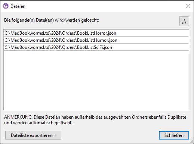This screenshot has width=194, height=144.
Task: Click the purple application icon in title bar
Action: (x=6, y=6)
